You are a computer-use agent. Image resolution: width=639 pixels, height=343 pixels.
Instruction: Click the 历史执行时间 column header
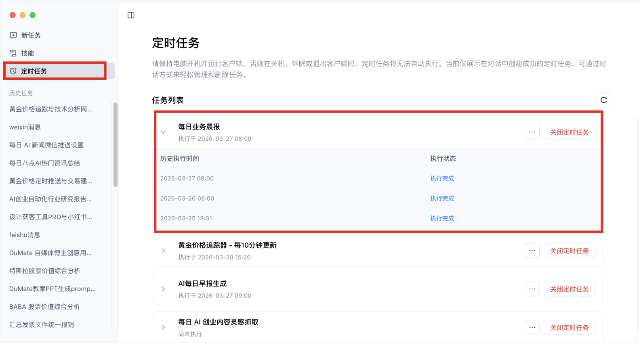pos(180,159)
